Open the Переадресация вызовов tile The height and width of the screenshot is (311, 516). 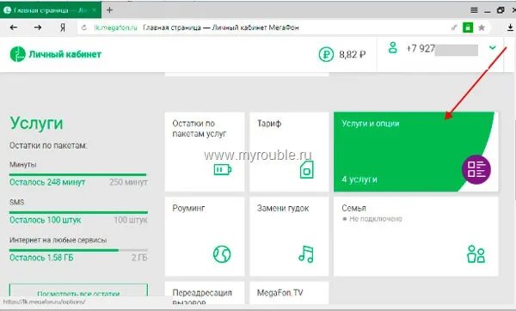[205, 293]
